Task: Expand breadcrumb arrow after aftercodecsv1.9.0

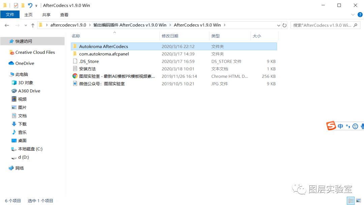Action: click(x=90, y=25)
